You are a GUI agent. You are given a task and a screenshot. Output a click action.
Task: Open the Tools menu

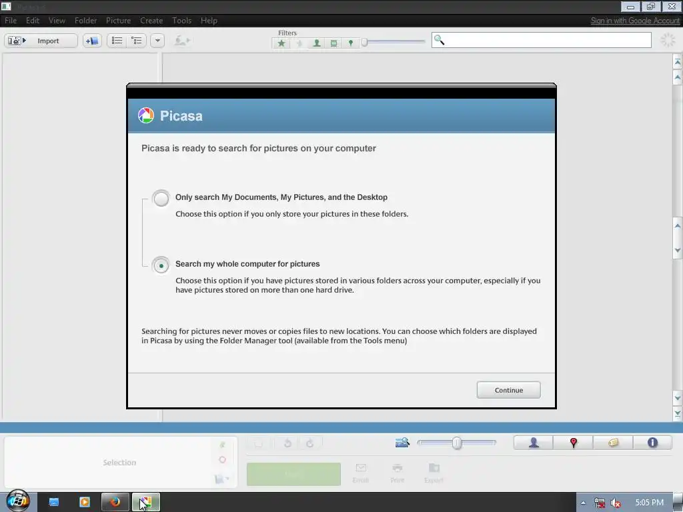pos(181,21)
